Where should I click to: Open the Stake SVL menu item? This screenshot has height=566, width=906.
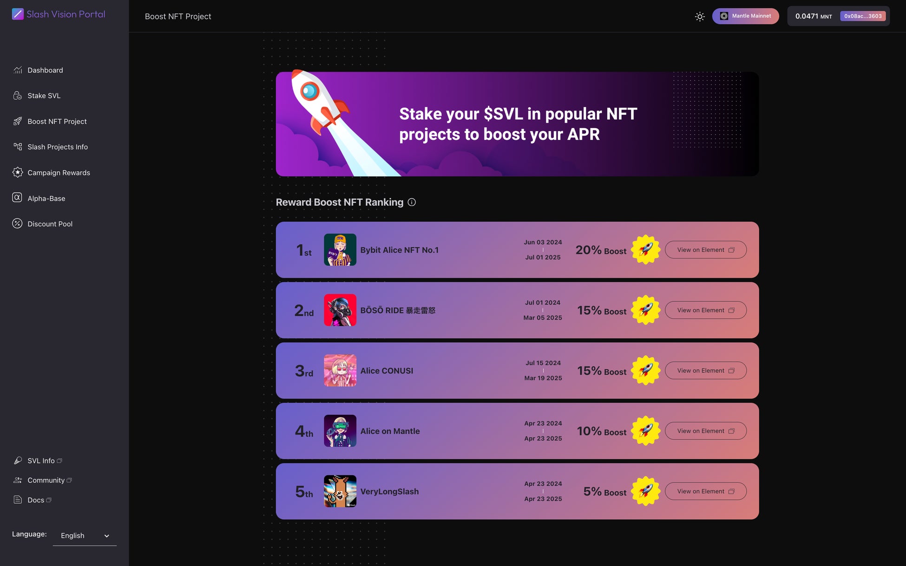(x=44, y=96)
